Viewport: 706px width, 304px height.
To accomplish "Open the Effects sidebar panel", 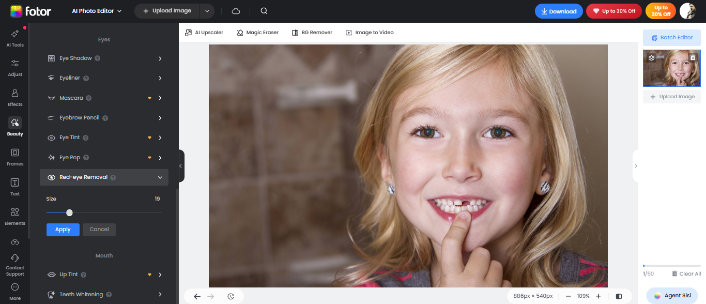I will coord(15,97).
